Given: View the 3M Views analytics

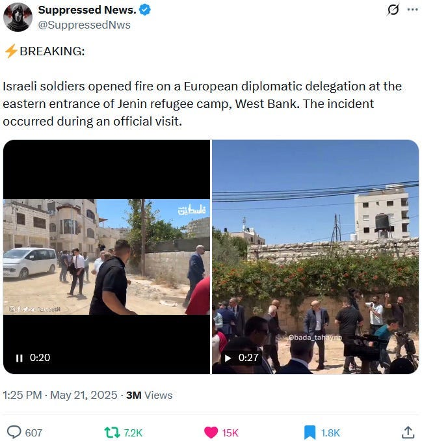Looking at the screenshot, I should [x=150, y=395].
